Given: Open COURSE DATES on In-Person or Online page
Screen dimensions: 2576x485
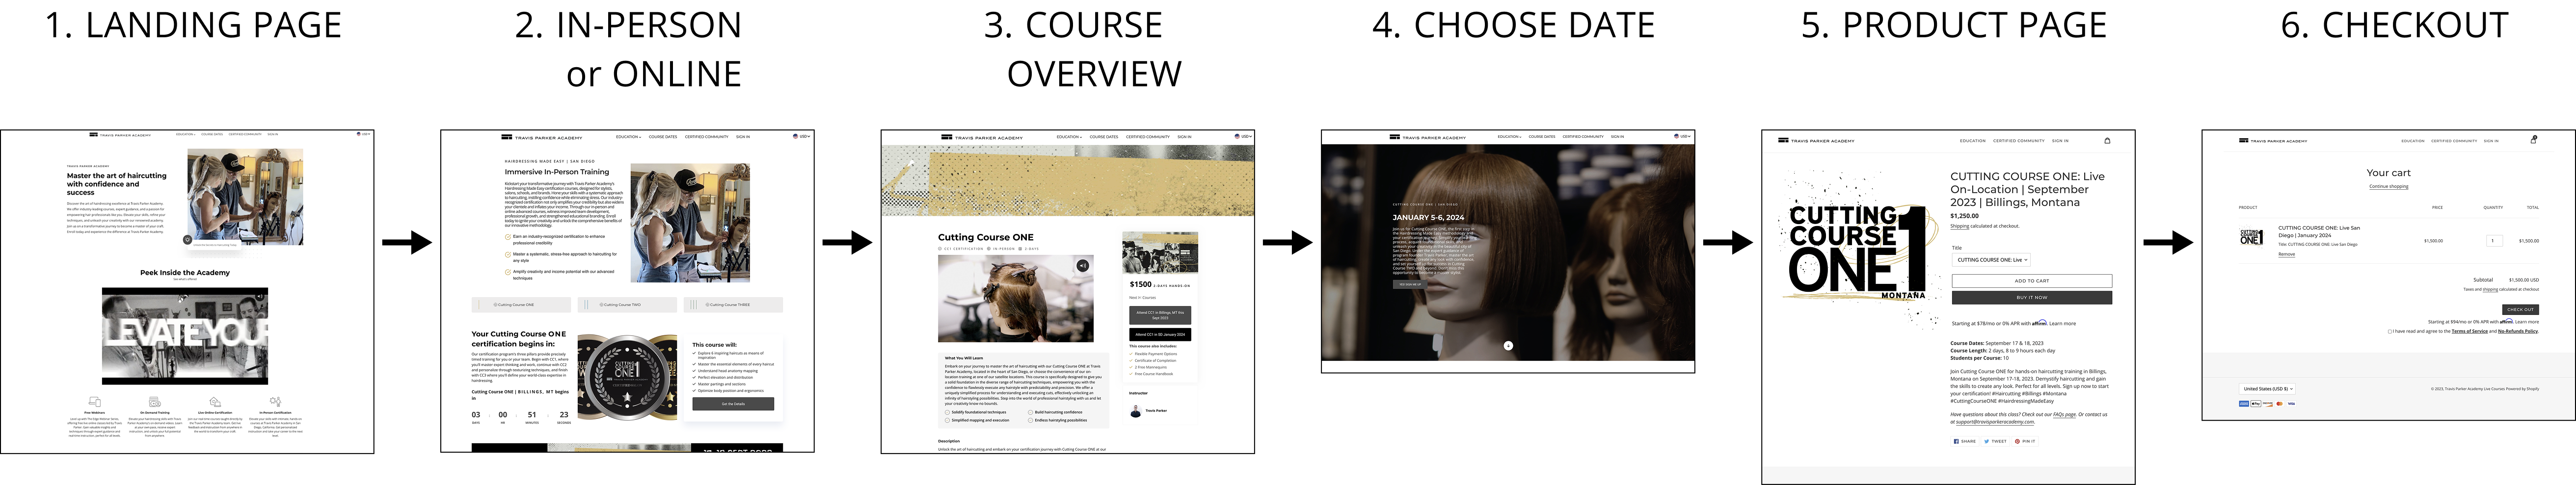Looking at the screenshot, I should [x=663, y=137].
